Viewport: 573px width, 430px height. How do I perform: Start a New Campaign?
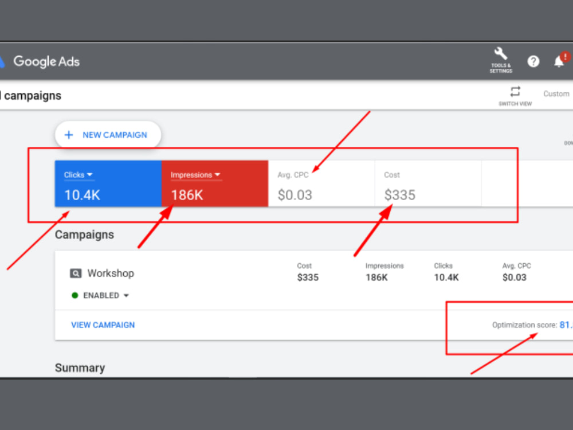click(108, 135)
